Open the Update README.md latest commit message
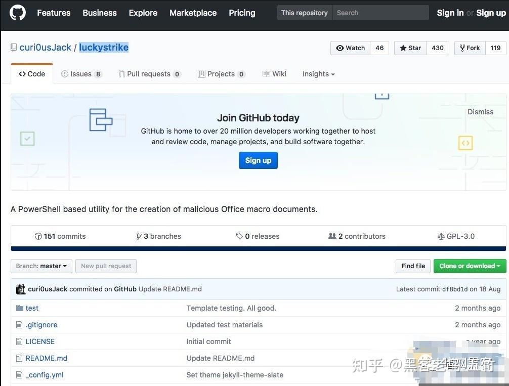 [x=170, y=289]
